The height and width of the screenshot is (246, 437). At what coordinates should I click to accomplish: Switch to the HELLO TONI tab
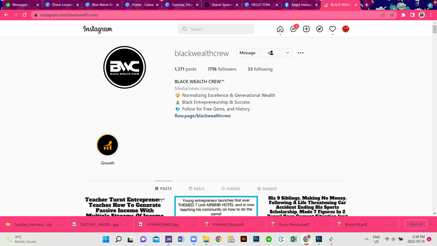(x=261, y=5)
